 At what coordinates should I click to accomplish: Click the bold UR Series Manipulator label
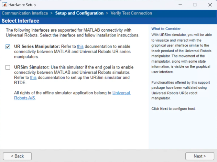37,46
